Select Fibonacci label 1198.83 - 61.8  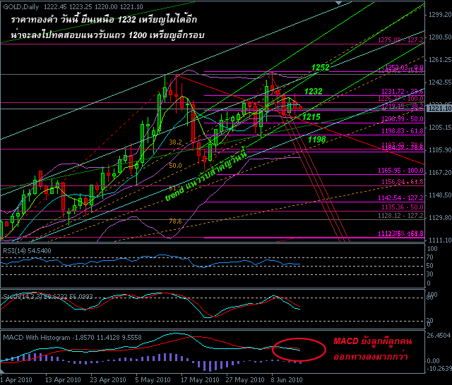point(403,131)
